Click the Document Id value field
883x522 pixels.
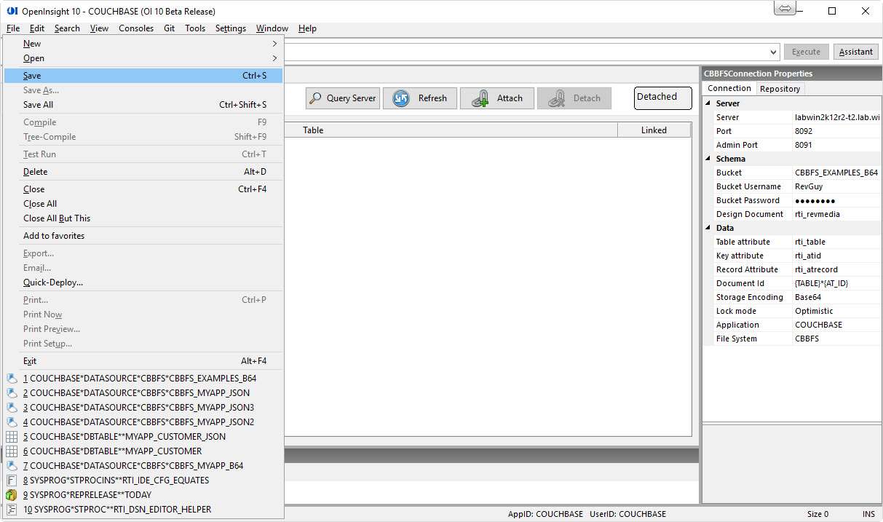tap(837, 283)
